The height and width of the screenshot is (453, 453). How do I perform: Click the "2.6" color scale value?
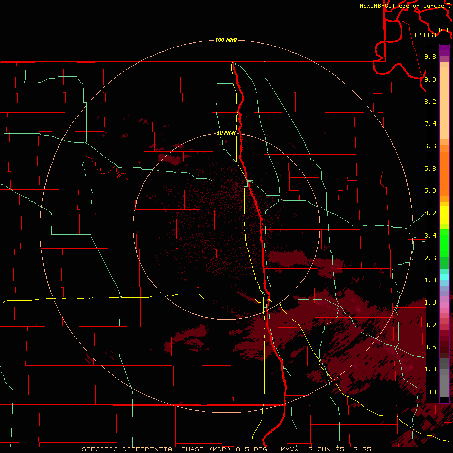pos(430,258)
